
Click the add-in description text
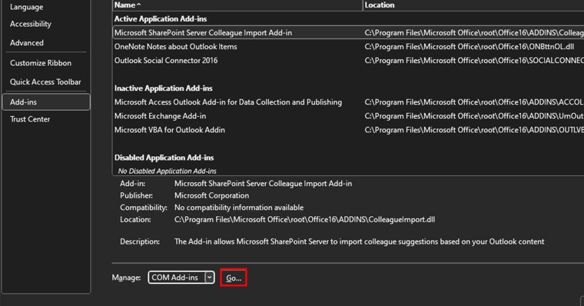pyautogui.click(x=359, y=242)
